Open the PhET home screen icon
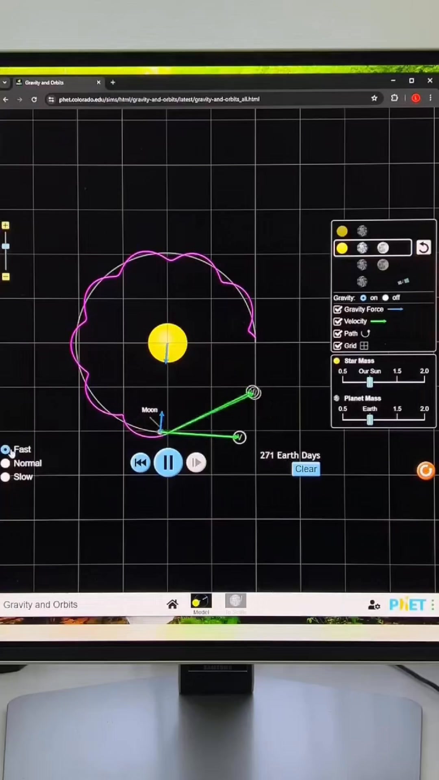Viewport: 439px width, 780px height. [172, 604]
